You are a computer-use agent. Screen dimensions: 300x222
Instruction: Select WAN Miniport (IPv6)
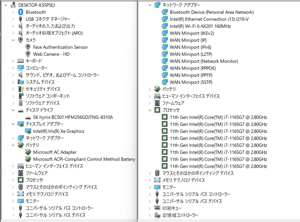pyautogui.click(x=190, y=47)
